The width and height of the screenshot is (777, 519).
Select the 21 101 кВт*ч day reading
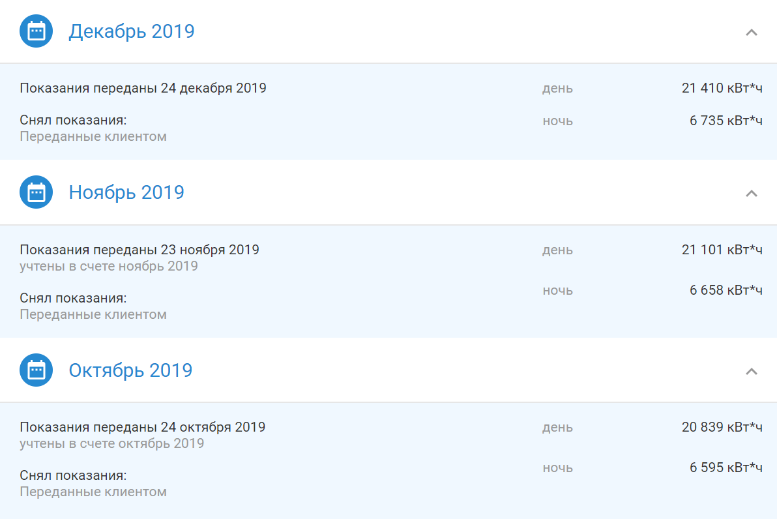(x=722, y=250)
